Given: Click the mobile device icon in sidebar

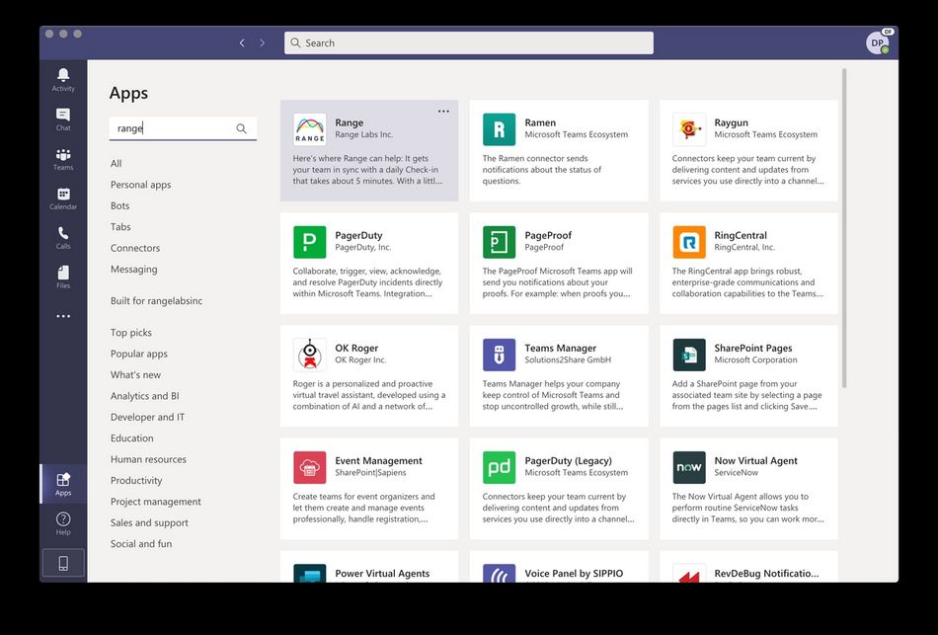Looking at the screenshot, I should point(63,563).
